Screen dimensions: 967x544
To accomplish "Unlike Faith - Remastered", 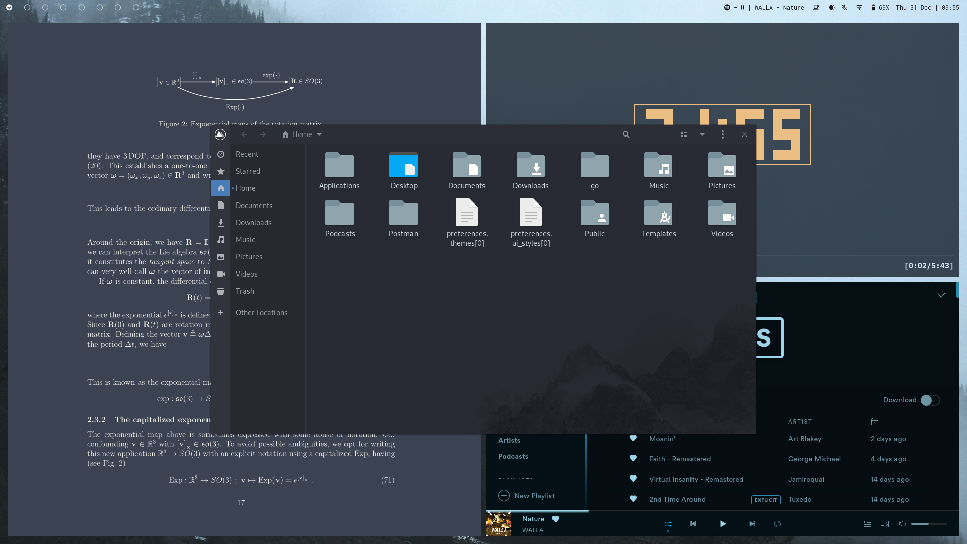I will click(633, 458).
